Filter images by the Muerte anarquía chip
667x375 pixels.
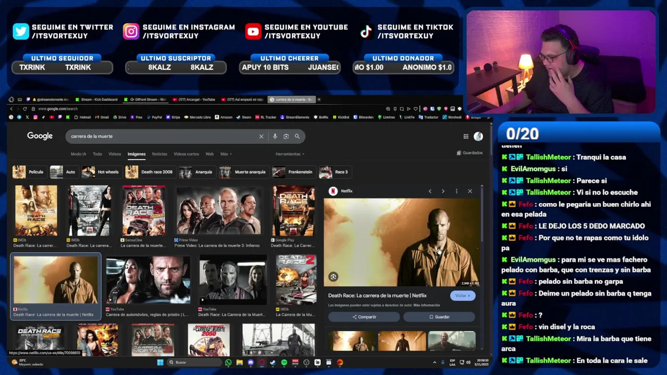pyautogui.click(x=243, y=172)
